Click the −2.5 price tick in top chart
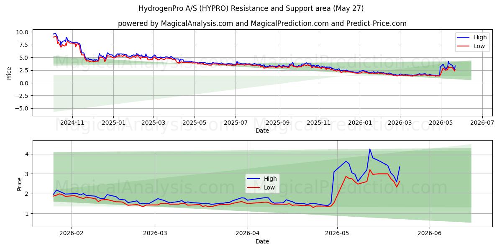 [22, 96]
